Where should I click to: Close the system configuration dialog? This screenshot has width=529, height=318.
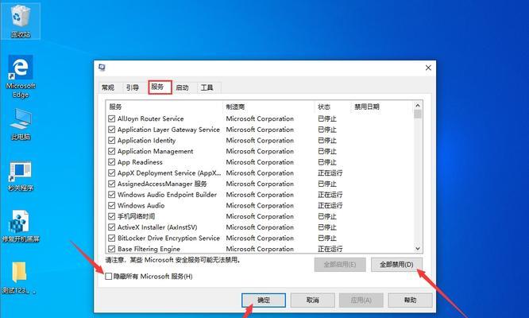coord(428,68)
